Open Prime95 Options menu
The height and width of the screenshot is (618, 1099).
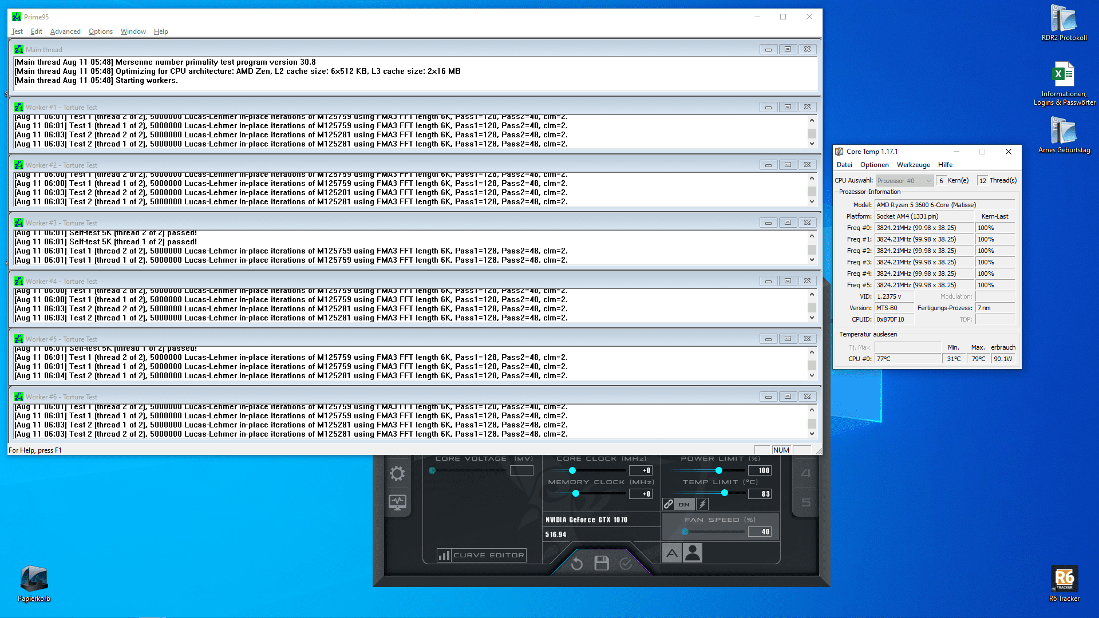[101, 31]
